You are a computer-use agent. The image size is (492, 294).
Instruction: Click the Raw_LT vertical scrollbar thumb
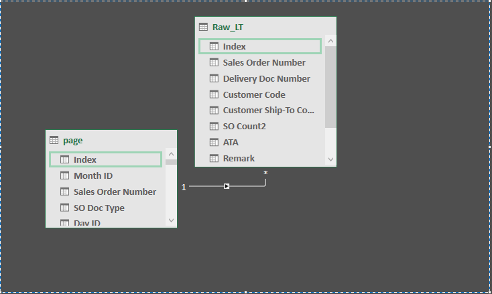(330, 87)
